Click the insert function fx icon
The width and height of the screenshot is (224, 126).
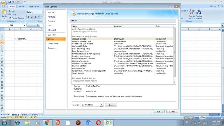pyautogui.click(x=38, y=25)
